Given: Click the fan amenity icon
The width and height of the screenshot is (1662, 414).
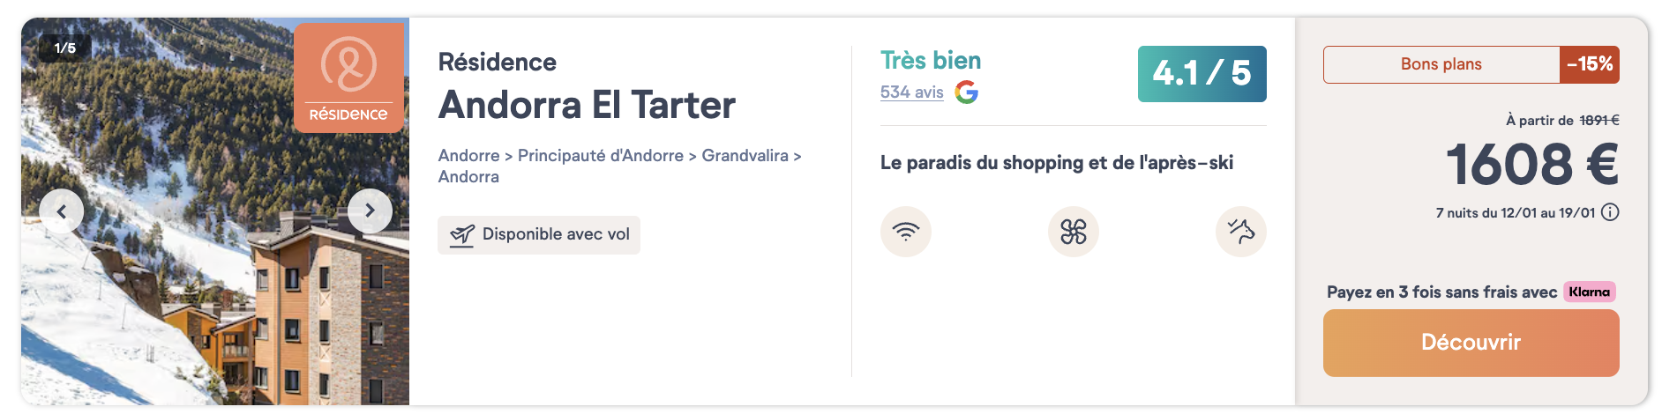Looking at the screenshot, I should (x=1073, y=232).
